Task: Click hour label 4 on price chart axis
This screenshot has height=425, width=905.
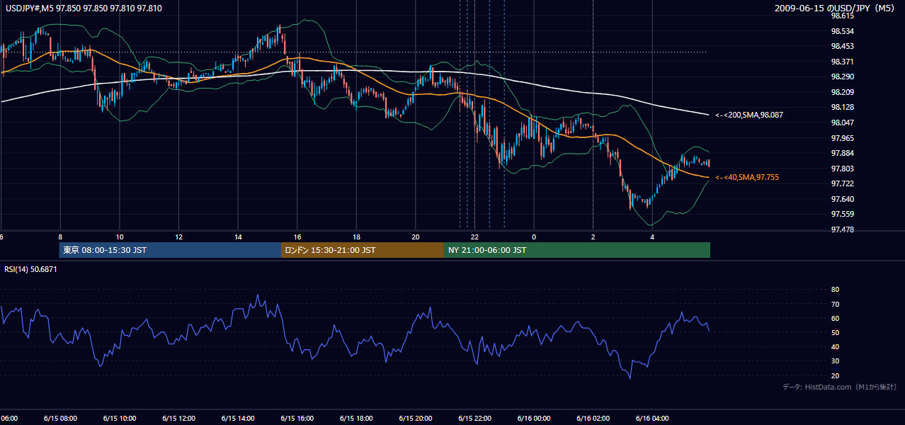Action: (652, 237)
